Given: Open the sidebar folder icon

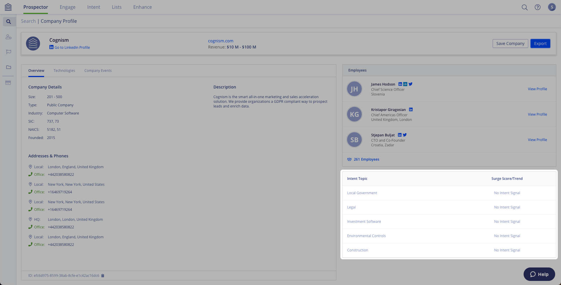Looking at the screenshot, I should coord(8,67).
